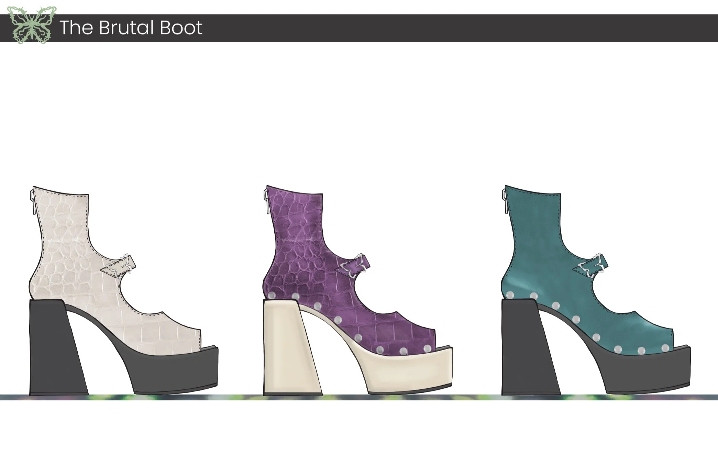This screenshot has height=464, width=718.
Task: Click the dark gray header bar
Action: point(447,28)
